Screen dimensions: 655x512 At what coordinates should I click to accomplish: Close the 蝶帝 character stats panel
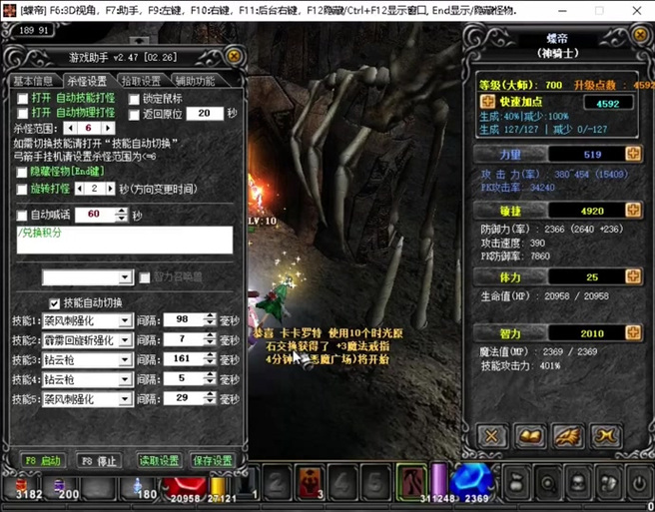click(641, 35)
